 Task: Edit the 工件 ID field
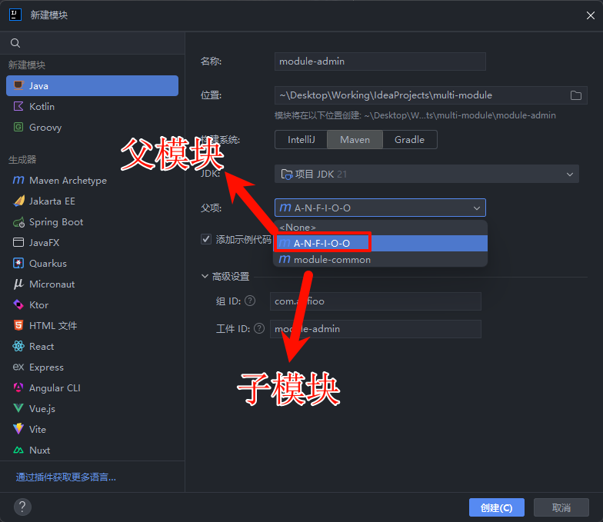(375, 329)
